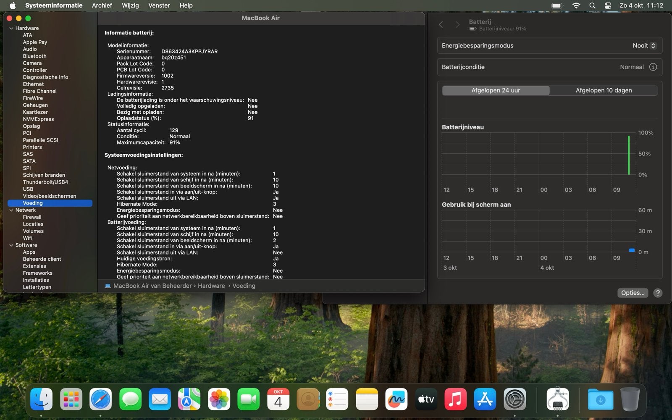Collapse the Netwerk section in sidebar
The width and height of the screenshot is (672, 420).
(11, 210)
